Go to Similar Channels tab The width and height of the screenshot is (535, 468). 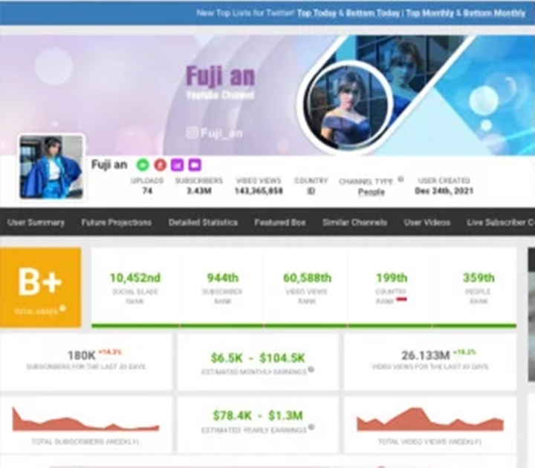click(354, 223)
